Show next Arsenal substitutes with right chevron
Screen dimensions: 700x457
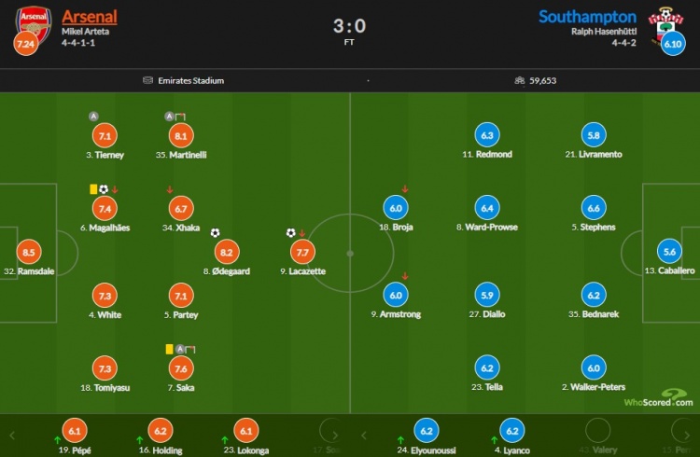click(x=335, y=436)
